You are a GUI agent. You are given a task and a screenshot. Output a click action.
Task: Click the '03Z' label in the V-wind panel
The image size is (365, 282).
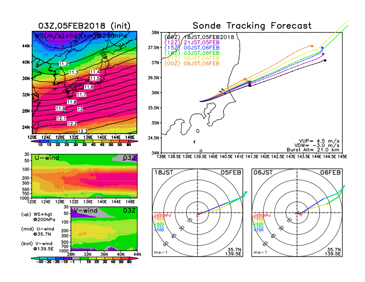pos(129,211)
